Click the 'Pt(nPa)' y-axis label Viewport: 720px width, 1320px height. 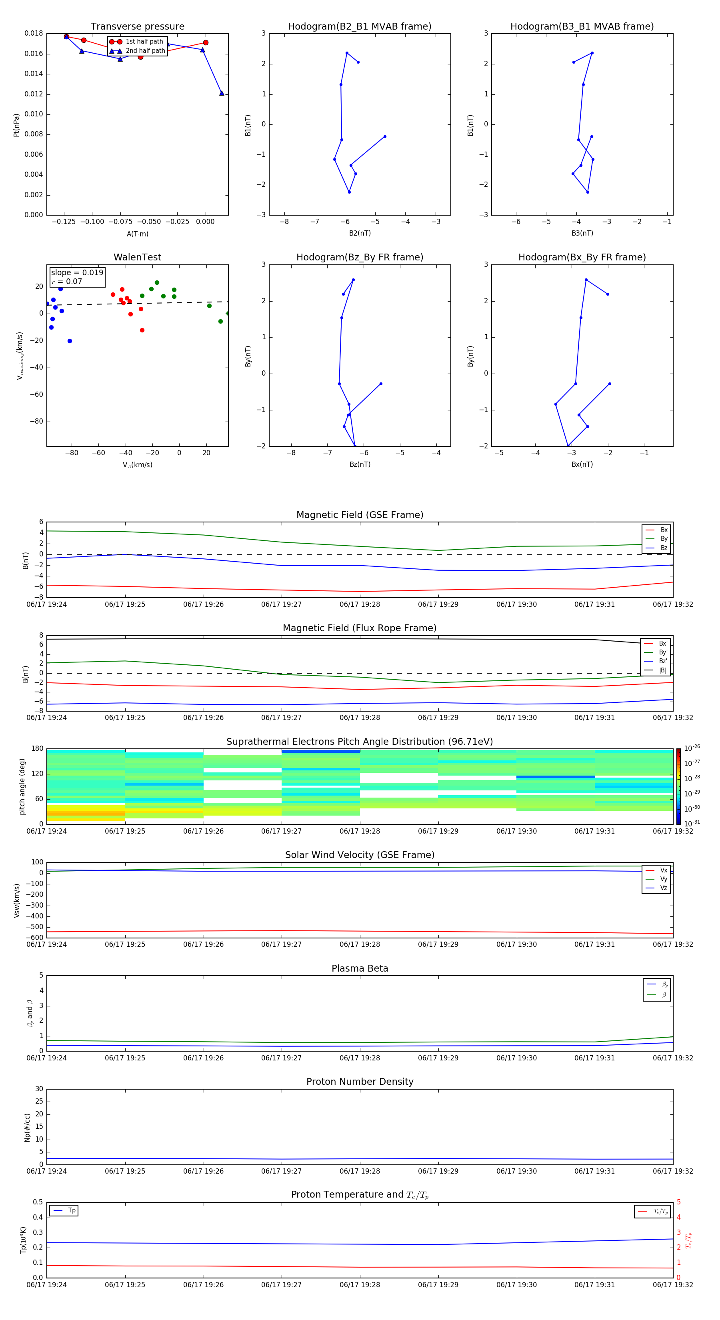coord(16,124)
